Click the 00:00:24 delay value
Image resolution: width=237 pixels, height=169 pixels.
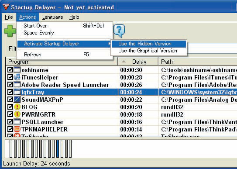(x=131, y=92)
